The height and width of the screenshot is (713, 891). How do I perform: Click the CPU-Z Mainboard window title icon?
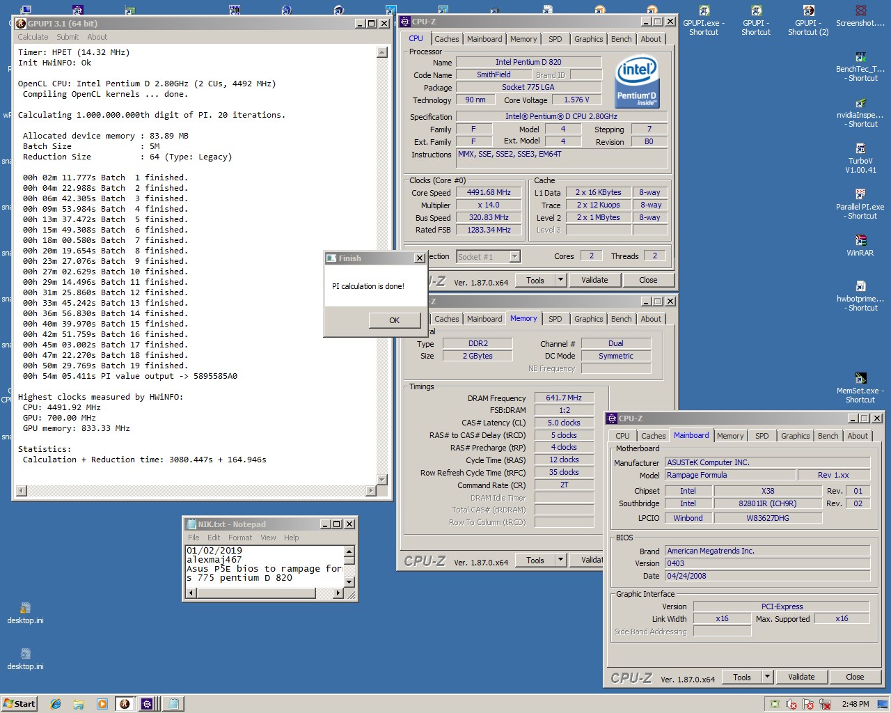point(612,418)
